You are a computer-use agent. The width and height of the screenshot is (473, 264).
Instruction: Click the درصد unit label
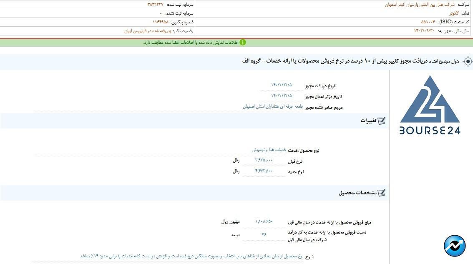point(235,235)
